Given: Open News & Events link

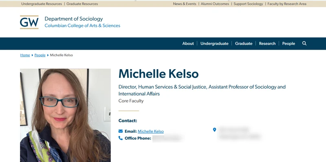Looking at the screenshot, I should tap(185, 4).
